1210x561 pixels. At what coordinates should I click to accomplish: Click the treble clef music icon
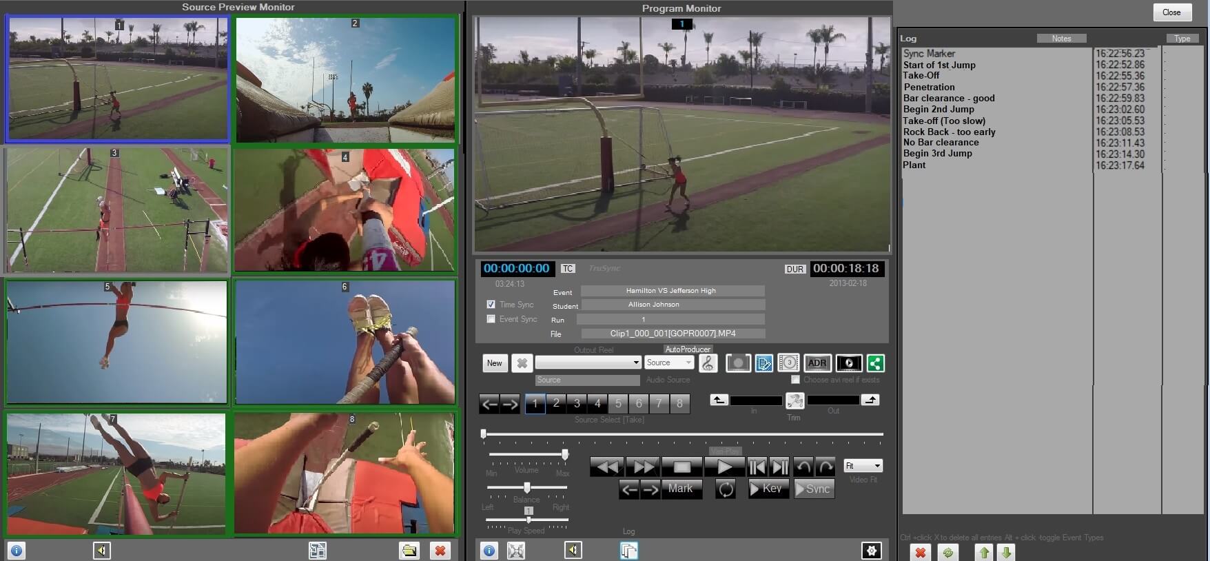tap(708, 363)
